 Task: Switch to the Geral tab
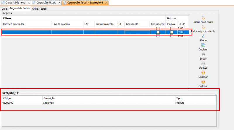coord(5,9)
